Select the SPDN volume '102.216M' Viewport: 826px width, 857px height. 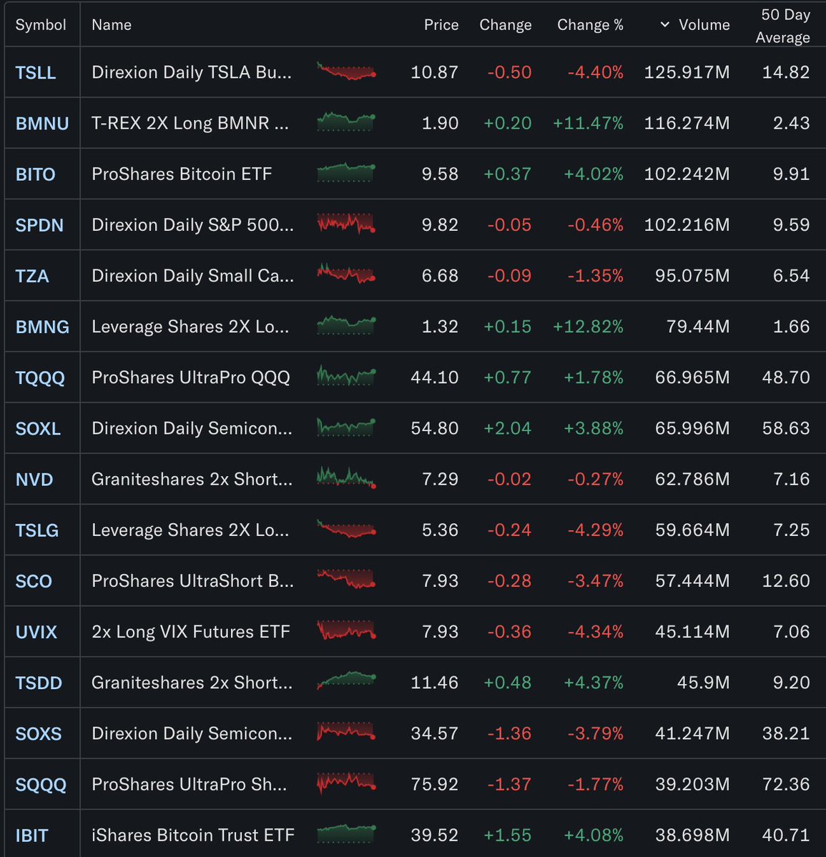click(x=687, y=225)
